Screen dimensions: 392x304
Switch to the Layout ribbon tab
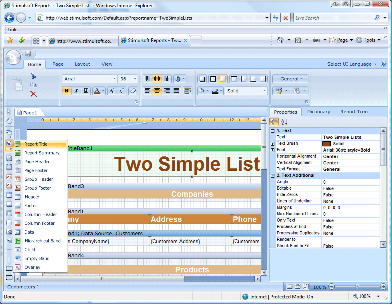click(x=82, y=64)
